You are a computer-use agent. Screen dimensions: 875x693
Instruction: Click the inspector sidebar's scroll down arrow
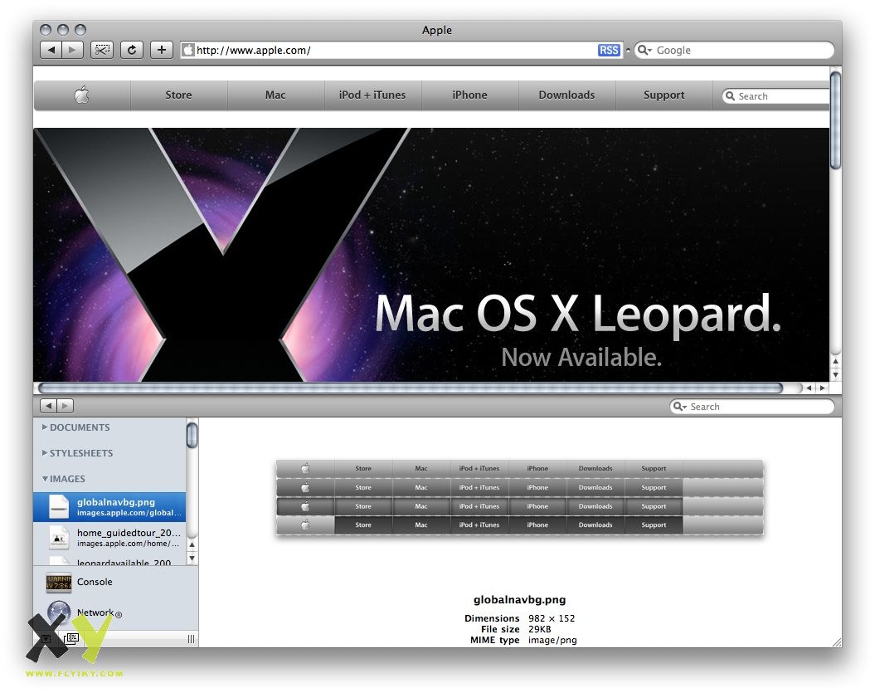(192, 558)
